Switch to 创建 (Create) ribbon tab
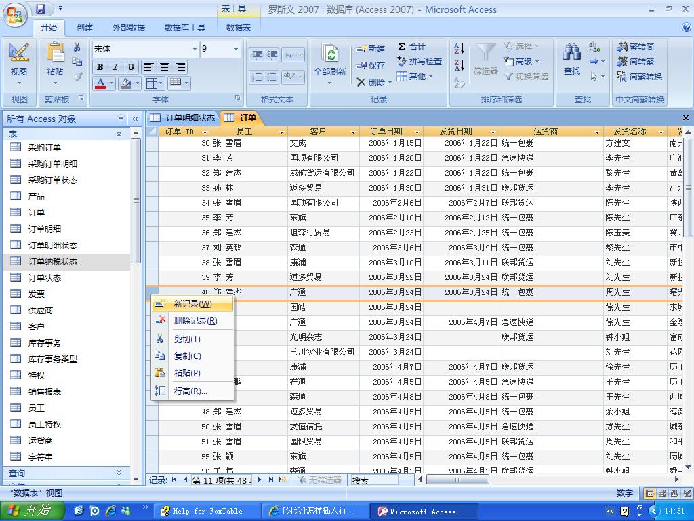The height and width of the screenshot is (521, 694). coord(85,27)
